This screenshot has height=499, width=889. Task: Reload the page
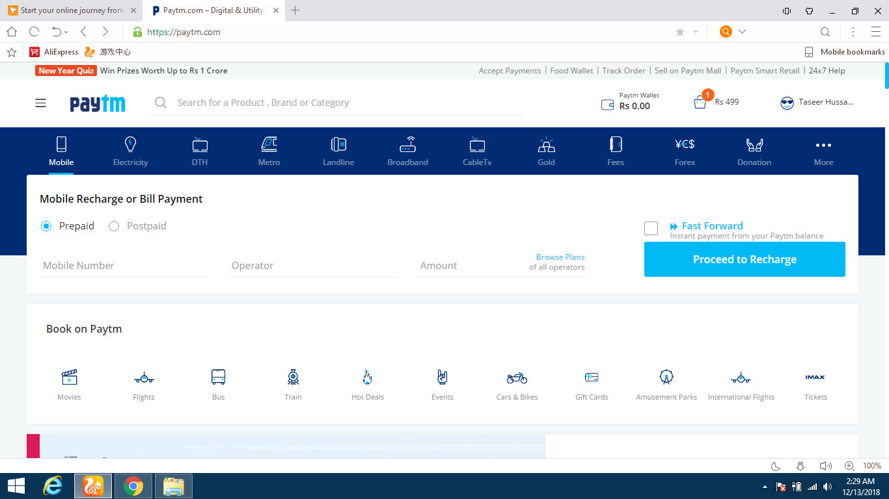coord(34,32)
